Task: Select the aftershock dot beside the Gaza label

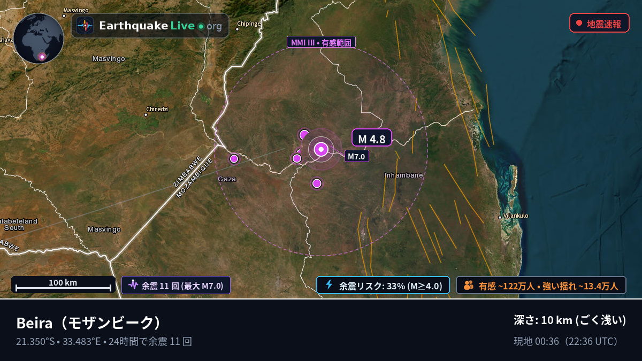Action: (234, 158)
